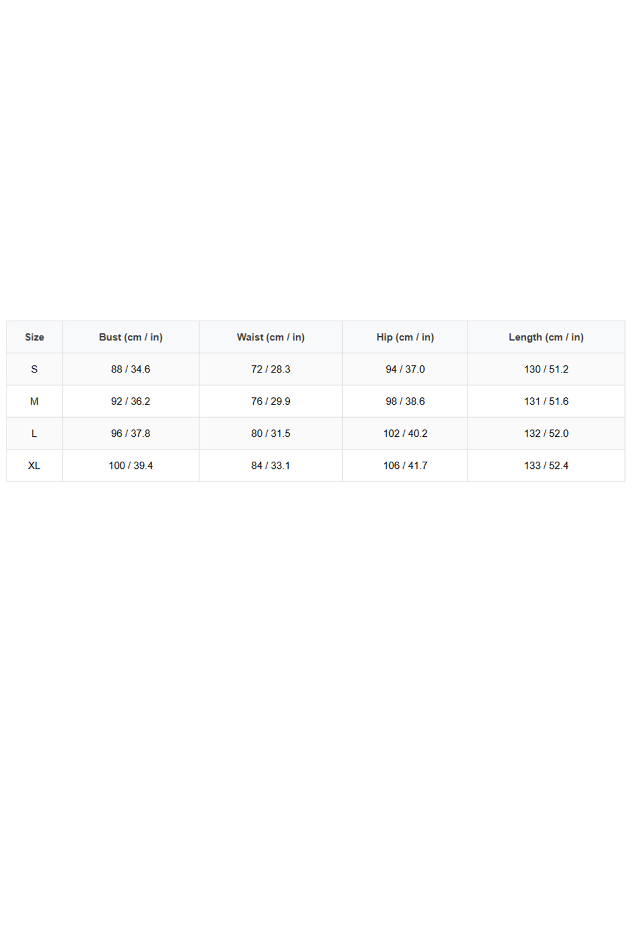Select the L size row label
632x948 pixels.
coord(34,433)
